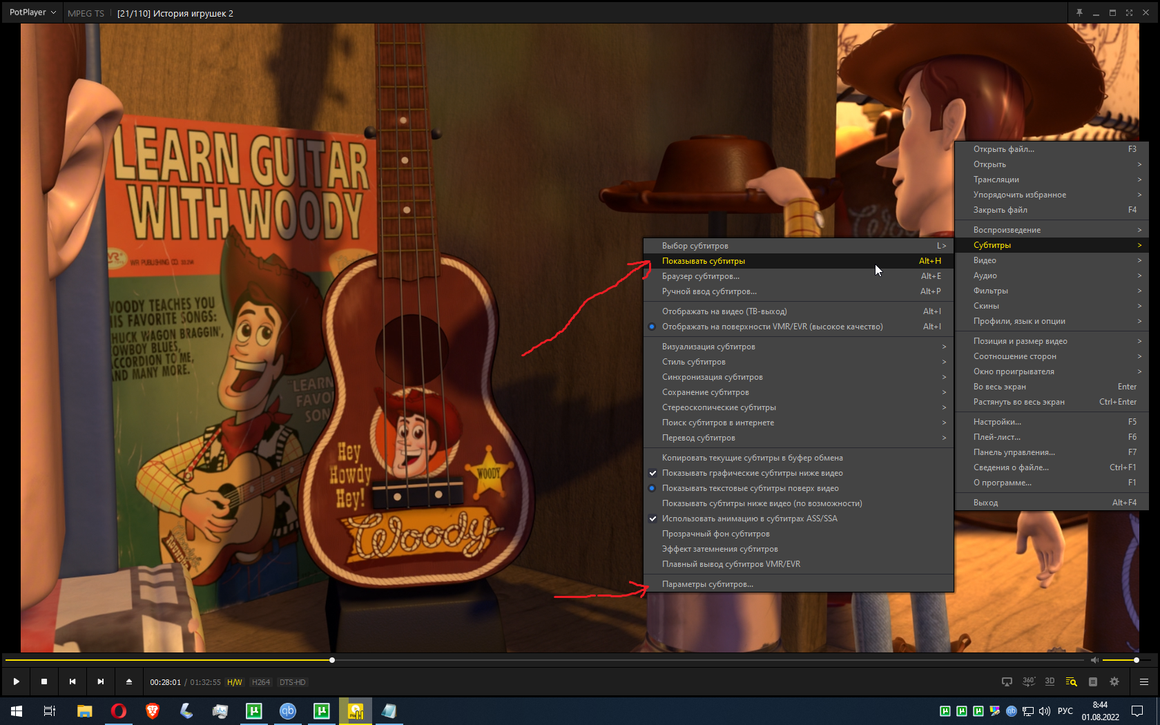Pin the player window on top
The image size is (1160, 725).
click(x=1079, y=12)
